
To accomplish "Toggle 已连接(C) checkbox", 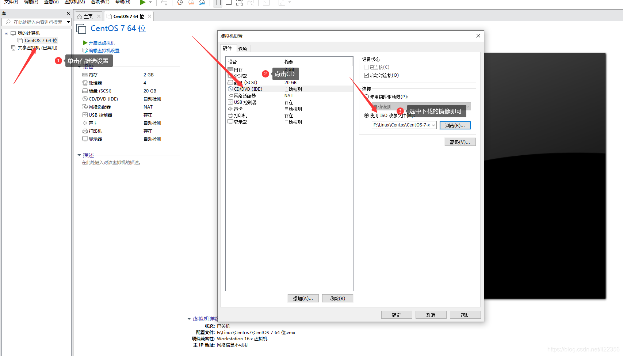I will click(x=366, y=67).
